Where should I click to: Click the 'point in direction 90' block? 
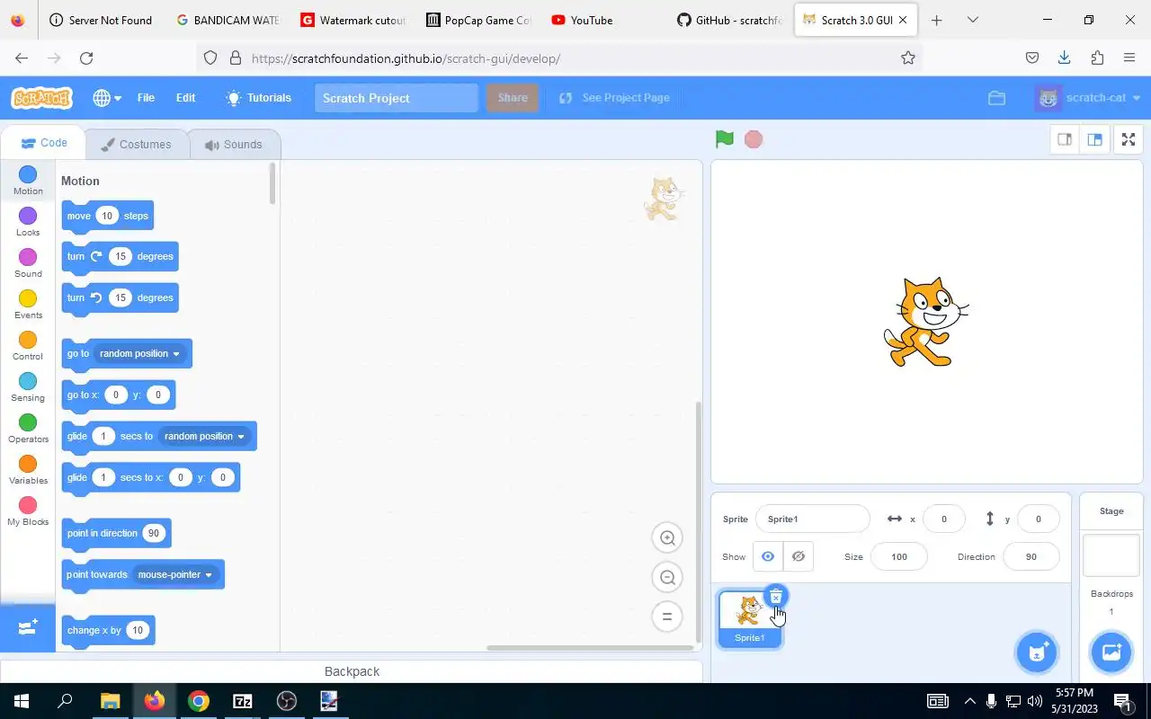[116, 533]
